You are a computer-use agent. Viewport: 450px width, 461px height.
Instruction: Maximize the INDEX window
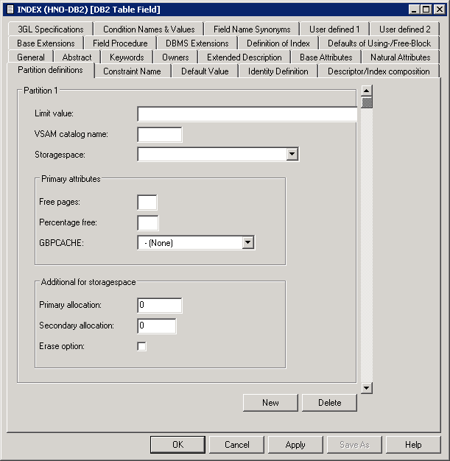coord(426,10)
